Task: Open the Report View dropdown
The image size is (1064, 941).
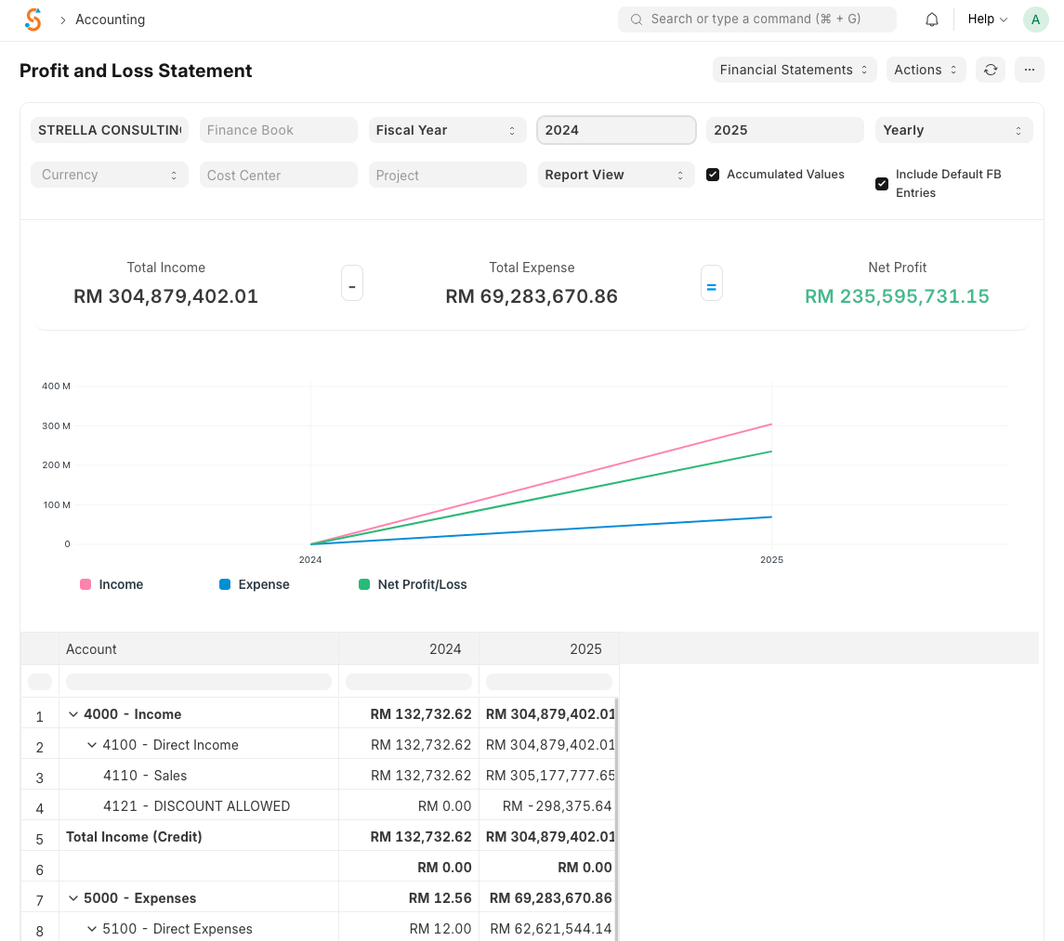Action: tap(615, 176)
